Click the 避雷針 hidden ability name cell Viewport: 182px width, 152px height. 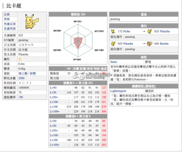149,91
